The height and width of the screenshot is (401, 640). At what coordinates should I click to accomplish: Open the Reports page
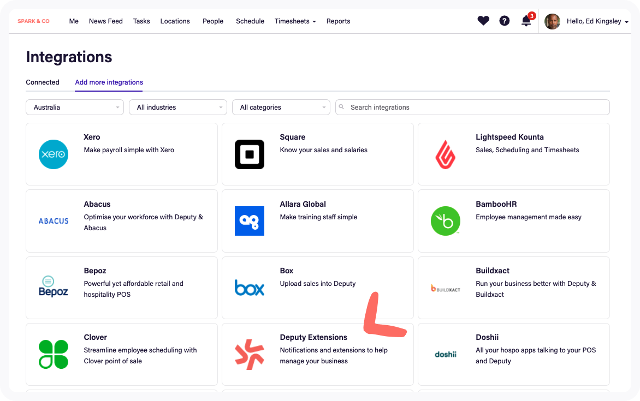coord(338,21)
